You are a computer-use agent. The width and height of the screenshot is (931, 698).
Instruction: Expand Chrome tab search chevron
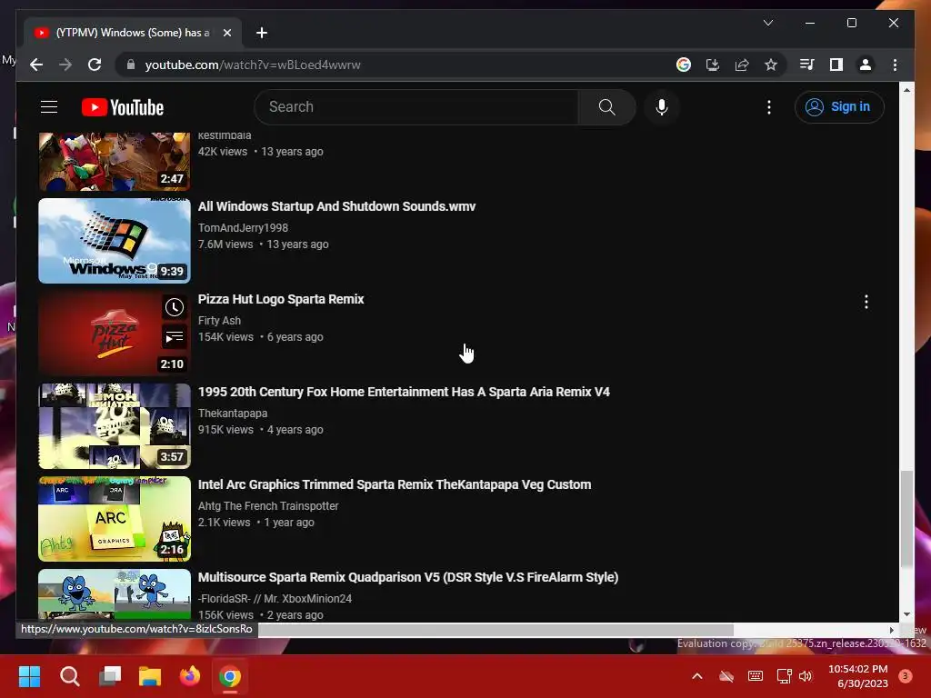(x=767, y=23)
